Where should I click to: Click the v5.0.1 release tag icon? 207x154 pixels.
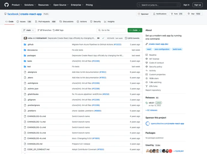pos(147,103)
